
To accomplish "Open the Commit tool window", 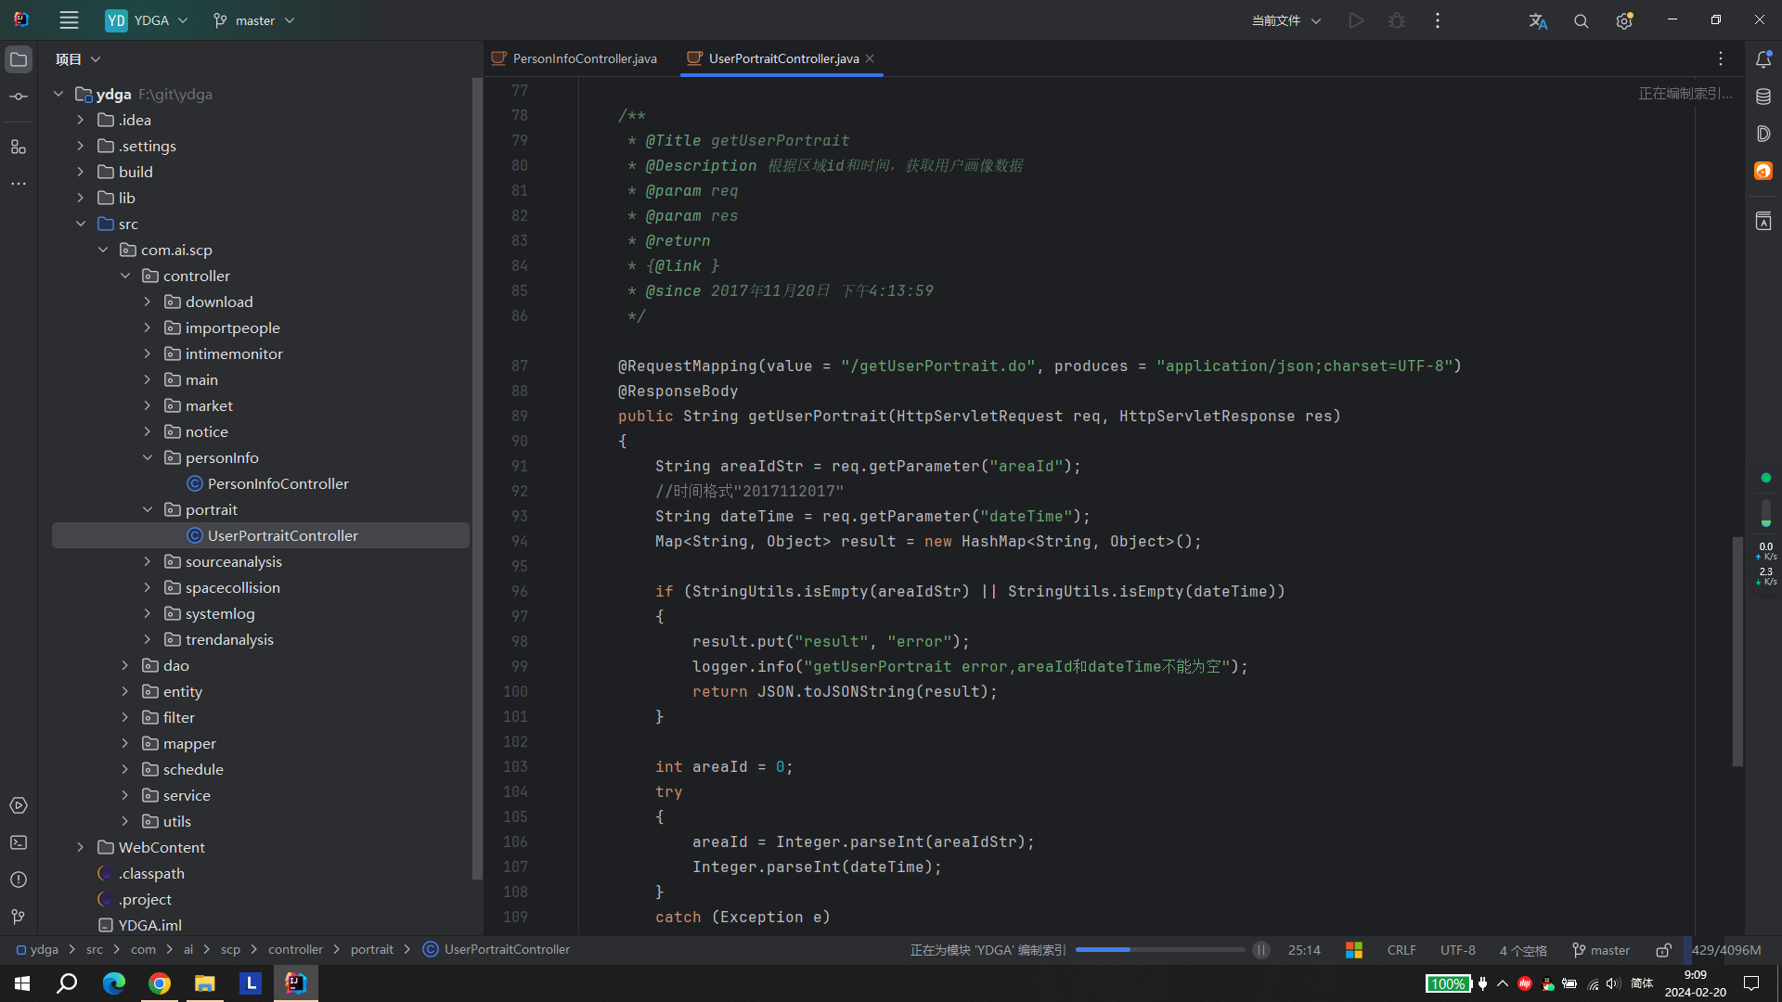I will pyautogui.click(x=19, y=96).
